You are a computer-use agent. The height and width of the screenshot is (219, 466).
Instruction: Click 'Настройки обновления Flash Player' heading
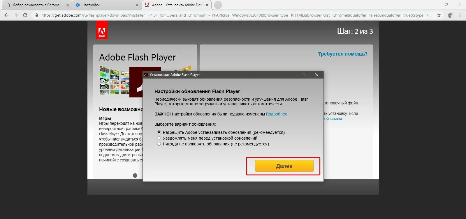coord(197,91)
